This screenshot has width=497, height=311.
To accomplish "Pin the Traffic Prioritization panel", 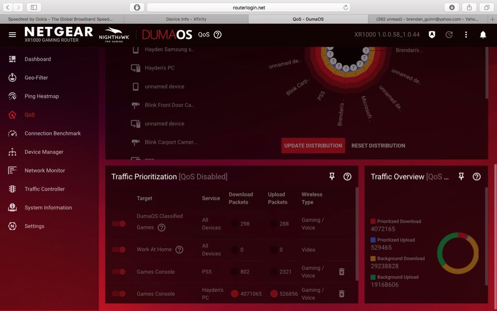I will click(333, 176).
